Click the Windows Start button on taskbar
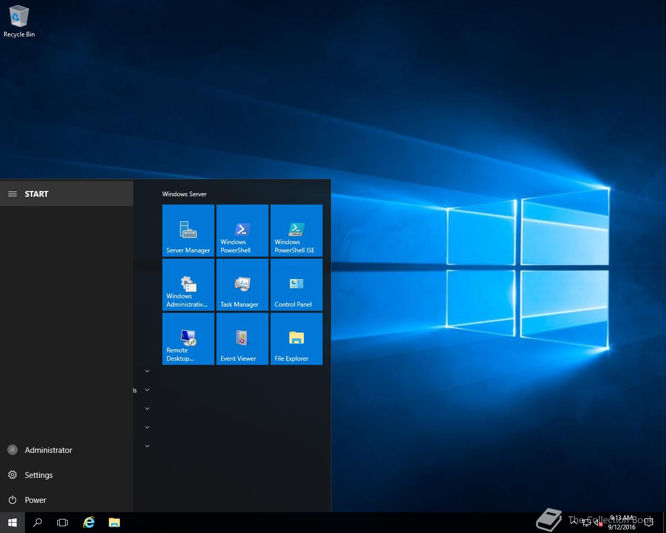 point(12,523)
